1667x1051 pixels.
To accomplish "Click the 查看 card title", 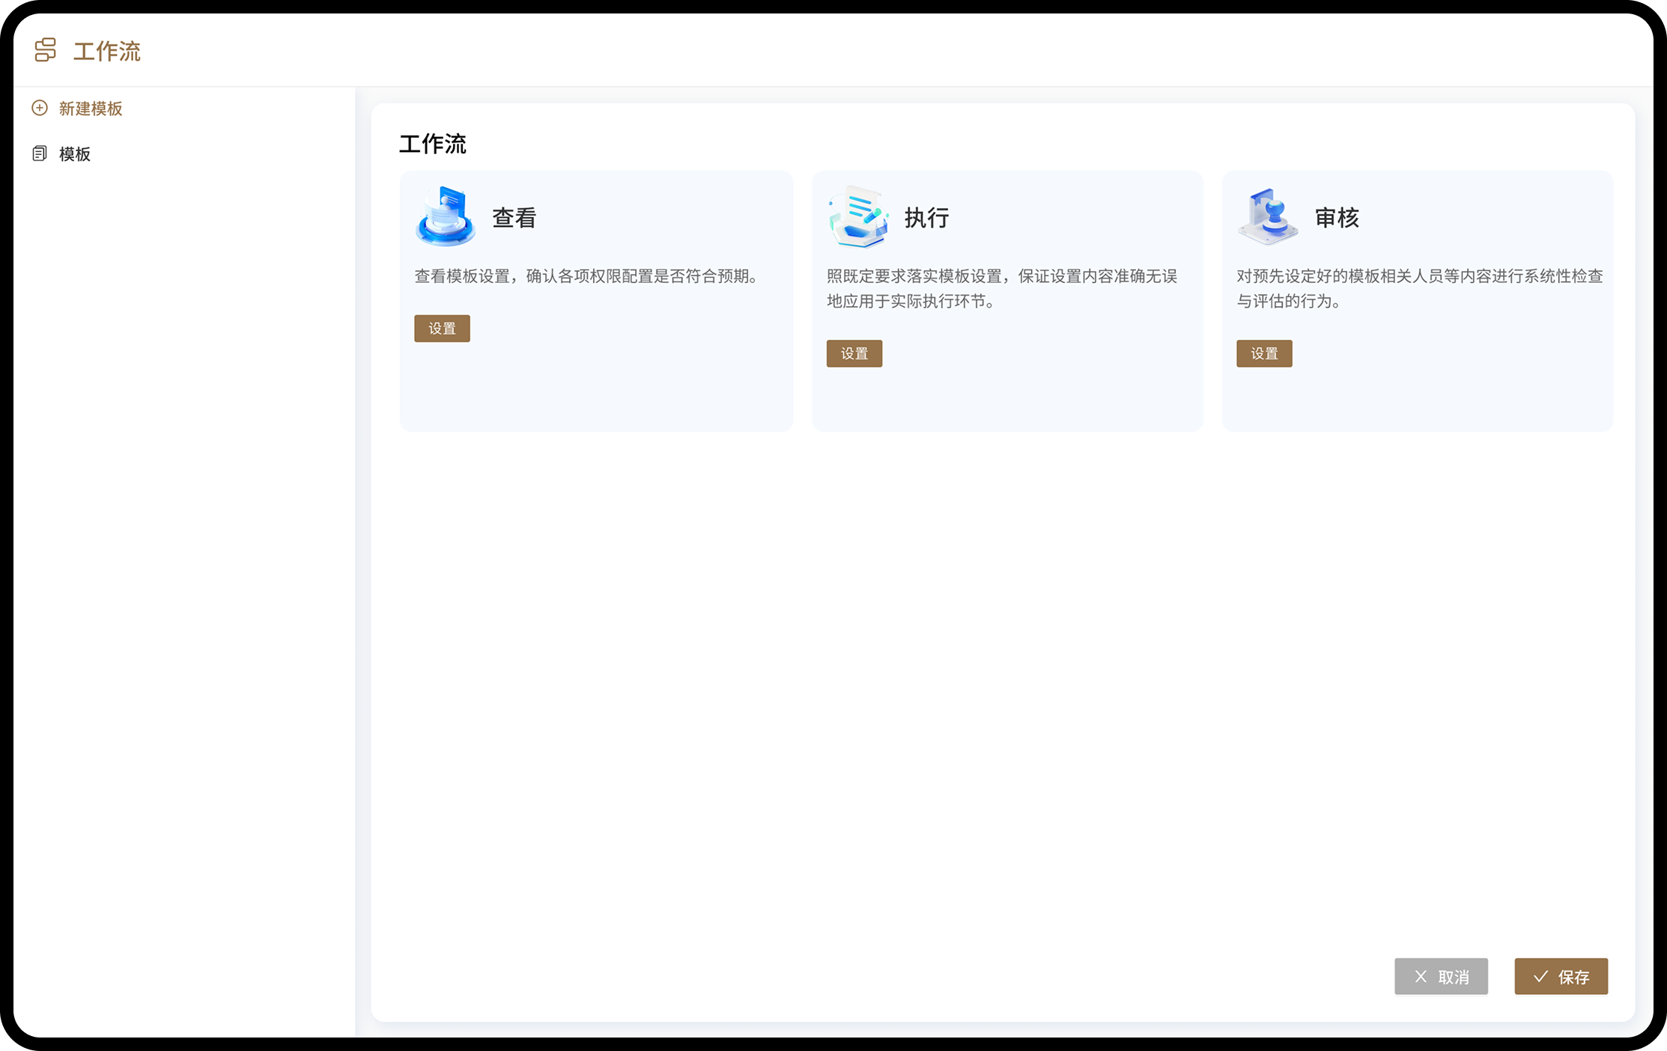I will (514, 218).
